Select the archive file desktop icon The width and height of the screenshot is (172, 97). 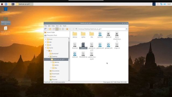(5, 30)
